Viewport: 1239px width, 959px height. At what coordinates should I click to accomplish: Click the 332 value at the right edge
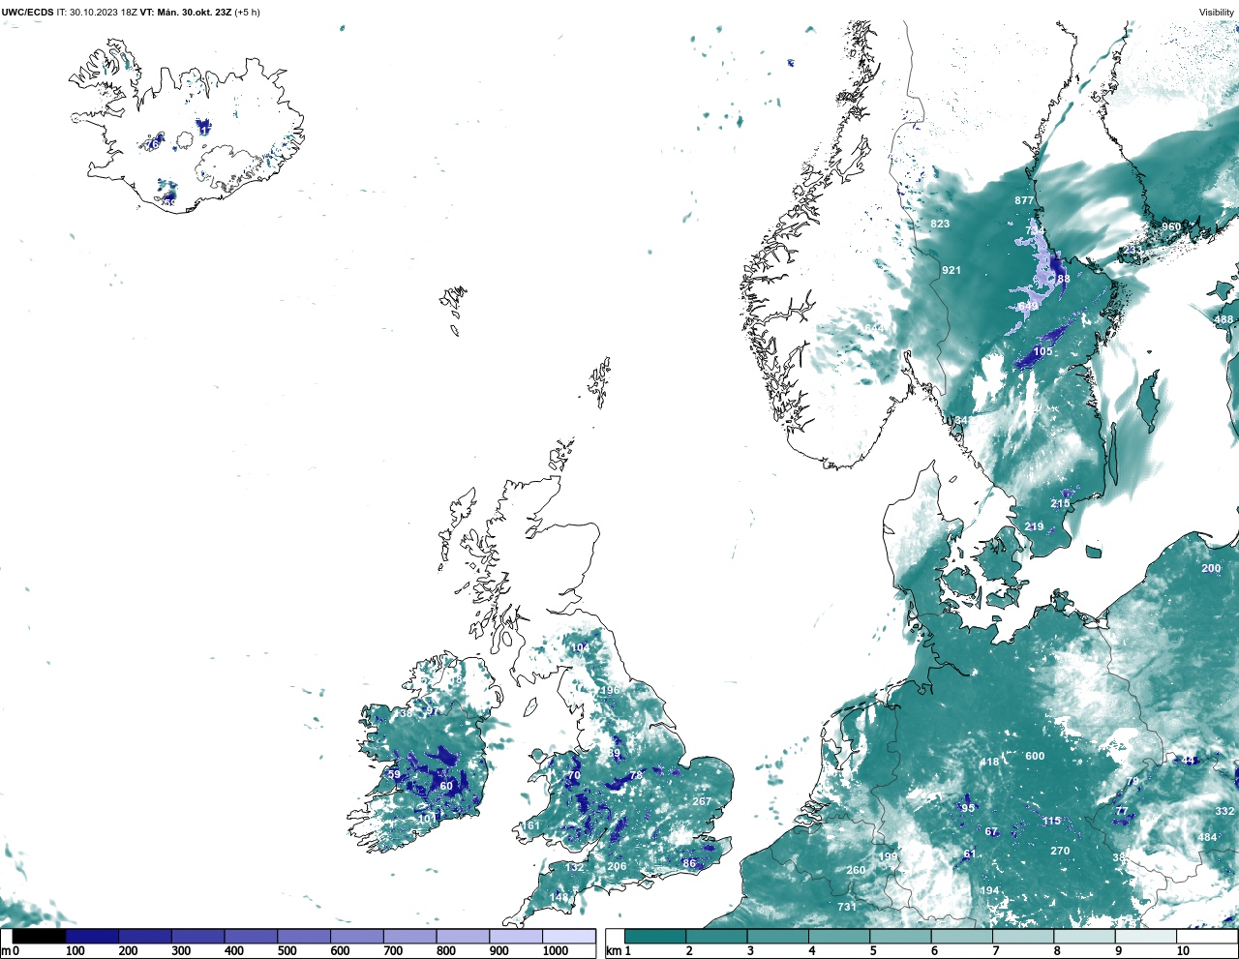tap(1224, 812)
